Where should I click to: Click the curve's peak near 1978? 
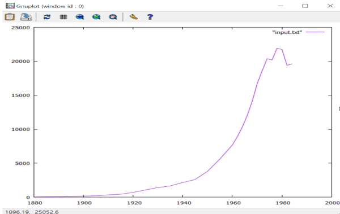[x=277, y=48]
